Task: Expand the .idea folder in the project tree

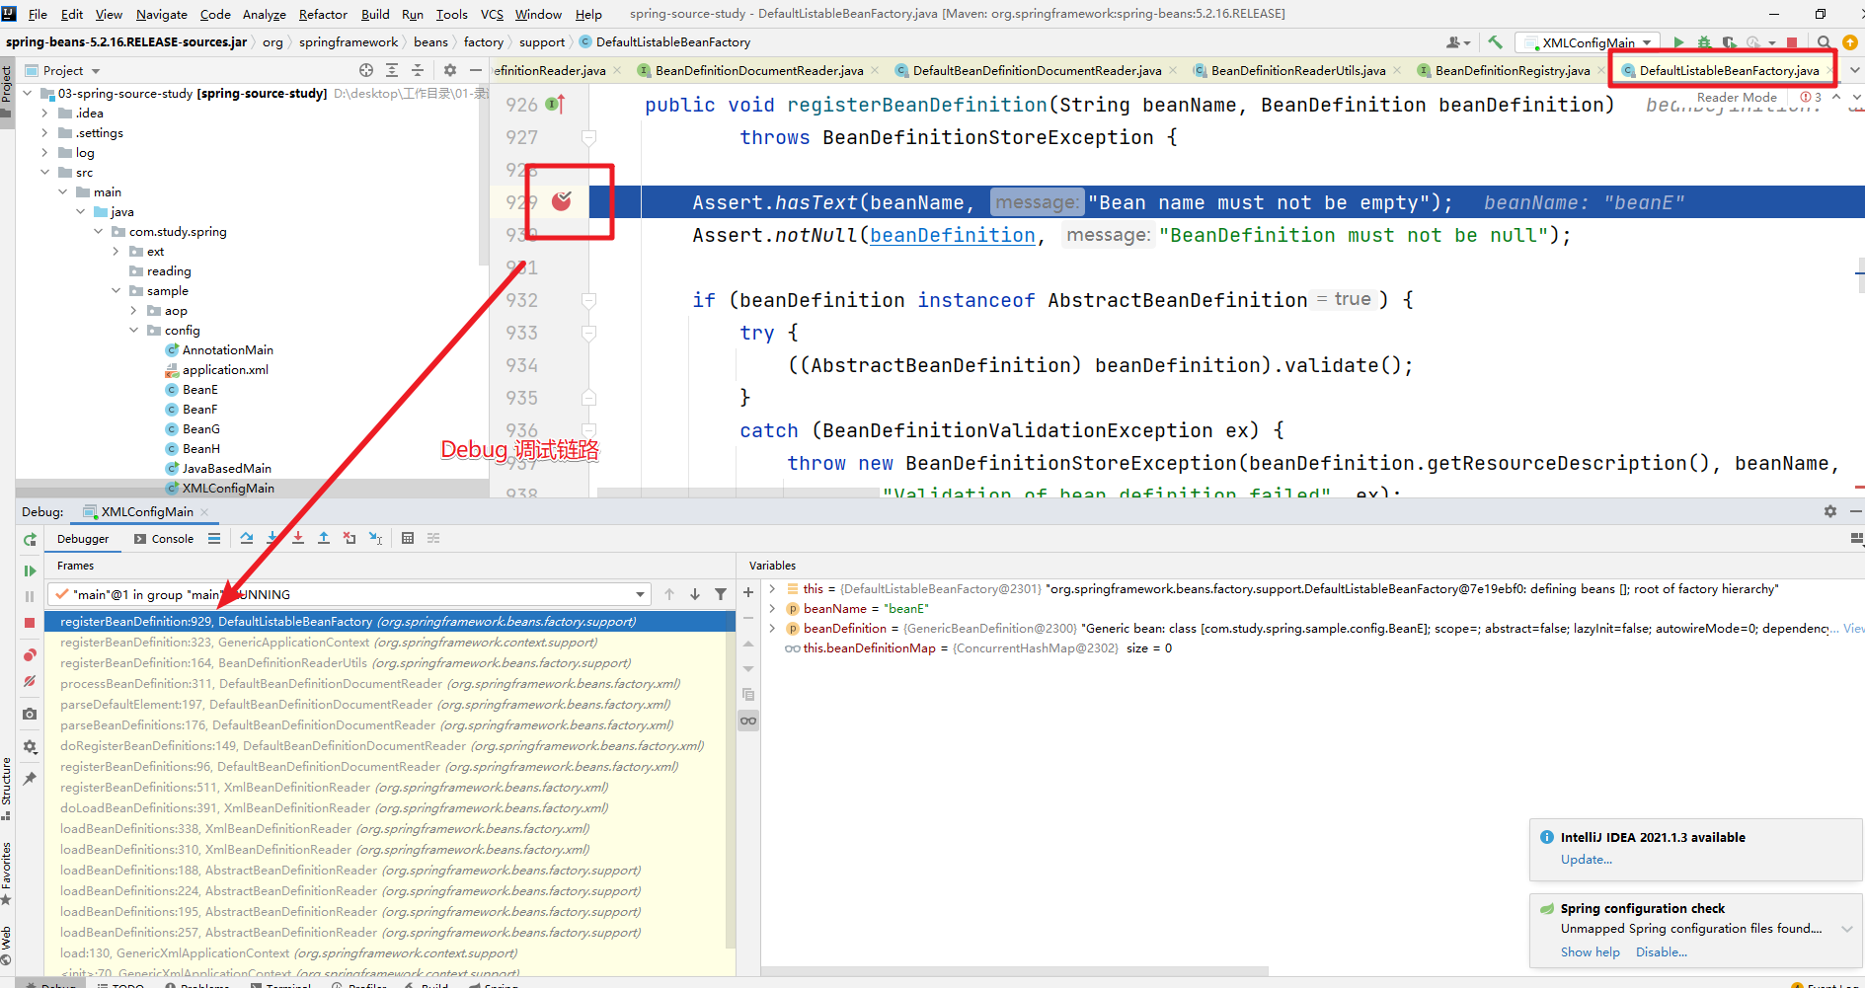Action: (x=44, y=113)
